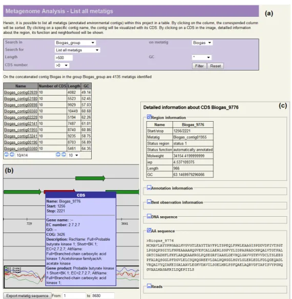The image size is (292, 299).
Task: Open the 'Search in' Biogas_group dropdown
Action: tap(75, 43)
